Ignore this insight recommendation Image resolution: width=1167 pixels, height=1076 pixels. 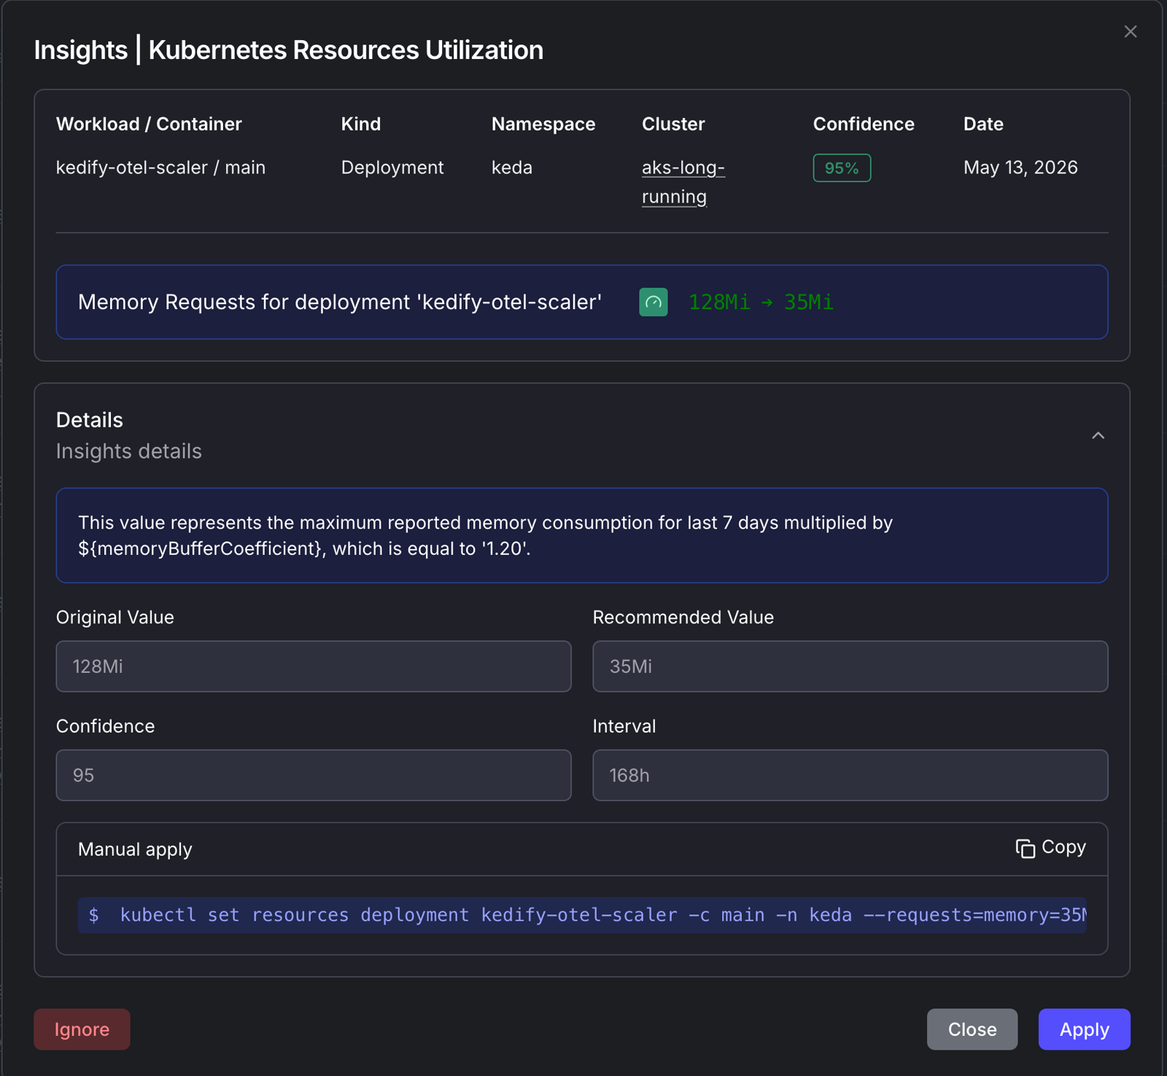click(x=82, y=1029)
